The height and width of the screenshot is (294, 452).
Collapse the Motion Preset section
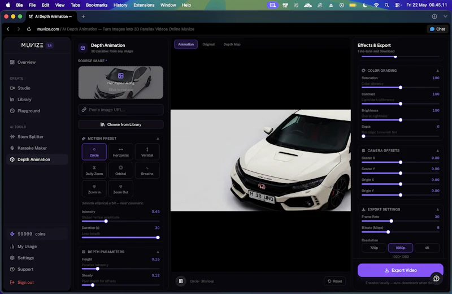tap(158, 139)
